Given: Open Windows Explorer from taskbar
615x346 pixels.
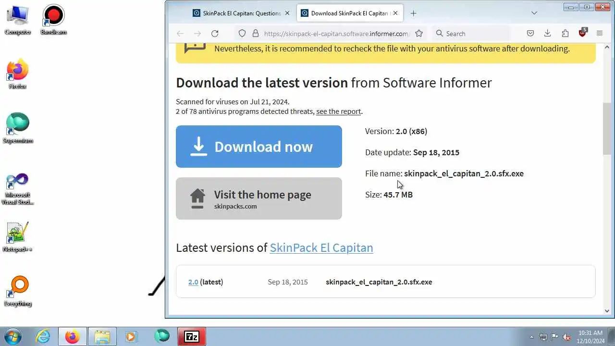Looking at the screenshot, I should [102, 336].
